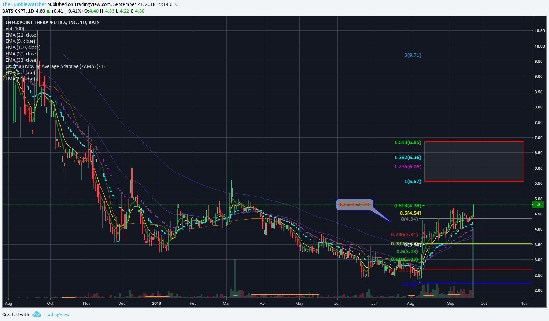Click the 0(4.34) Fibonacci level label
Image resolution: width=549 pixels, height=321 pixels.
[409, 219]
